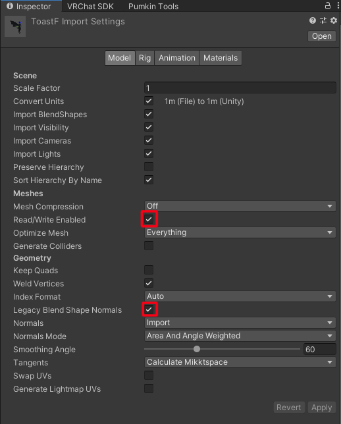341x424 pixels.
Task: Click the ToastF model thumbnail
Action: pos(15,26)
